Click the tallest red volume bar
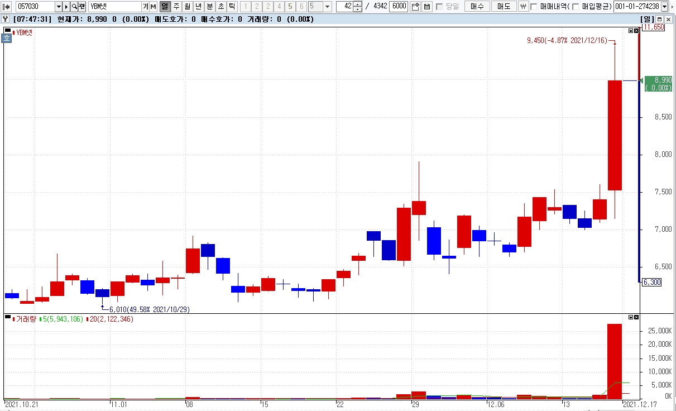 pos(615,361)
